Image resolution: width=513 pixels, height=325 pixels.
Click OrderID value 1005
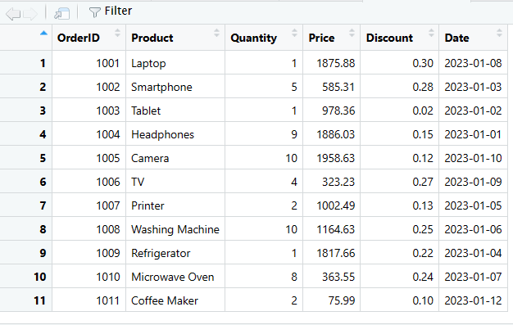(108, 158)
